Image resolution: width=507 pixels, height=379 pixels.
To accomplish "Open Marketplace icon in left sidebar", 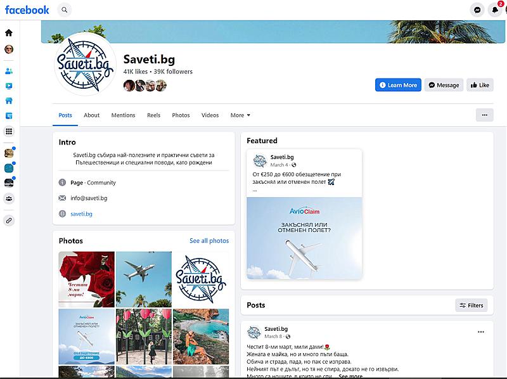I will pyautogui.click(x=9, y=101).
